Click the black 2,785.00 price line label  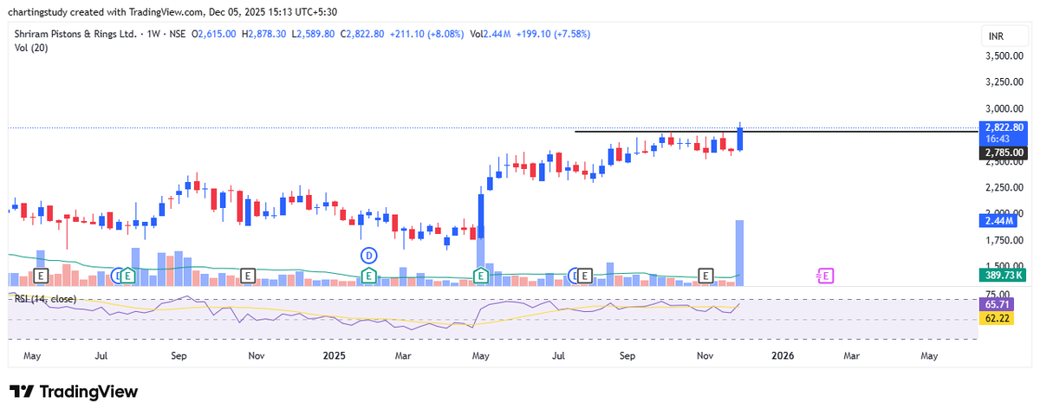click(x=1005, y=153)
